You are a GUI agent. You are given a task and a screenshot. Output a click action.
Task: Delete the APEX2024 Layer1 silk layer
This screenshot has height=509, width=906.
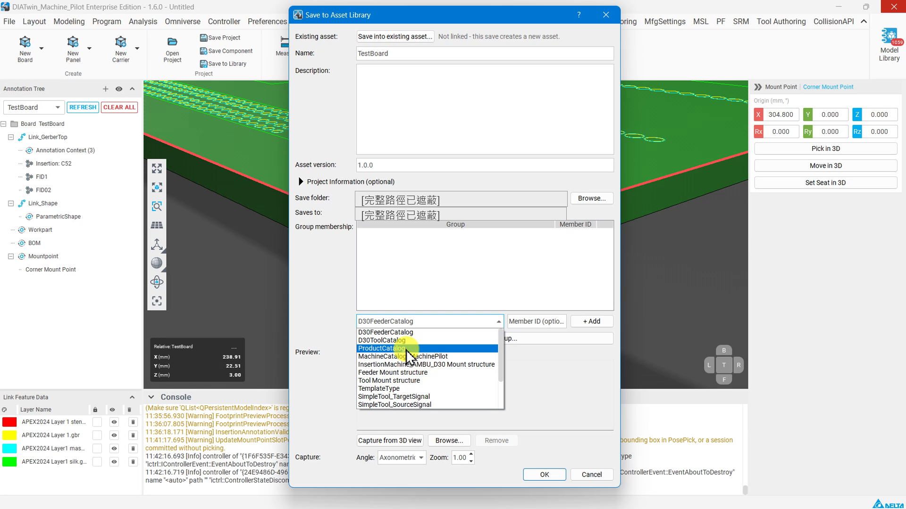[x=133, y=461]
